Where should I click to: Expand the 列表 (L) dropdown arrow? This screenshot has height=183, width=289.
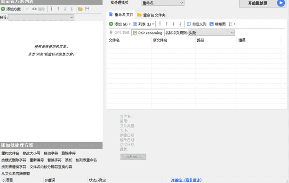point(153,24)
